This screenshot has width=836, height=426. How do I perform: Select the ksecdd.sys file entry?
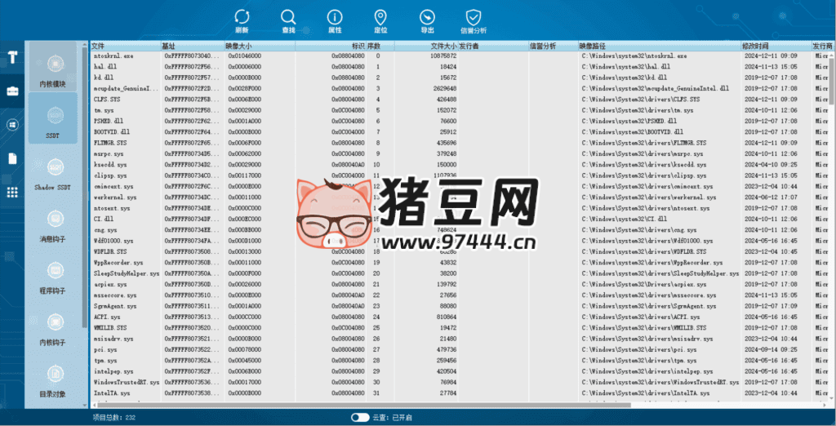point(110,165)
